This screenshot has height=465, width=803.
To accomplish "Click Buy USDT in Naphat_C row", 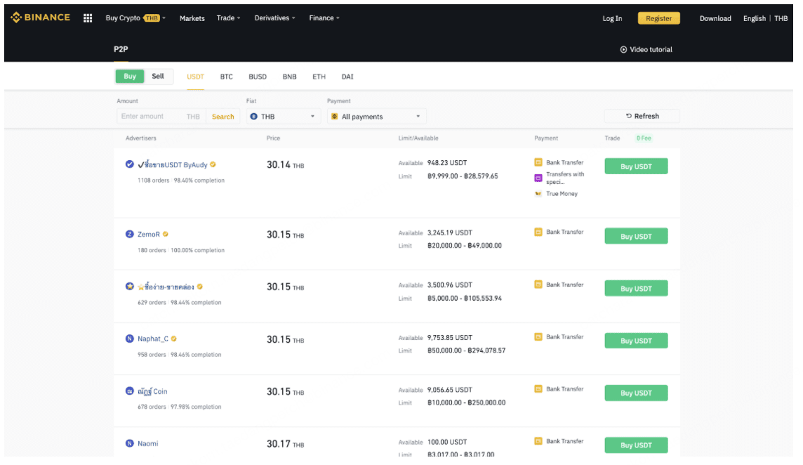I will tap(636, 341).
